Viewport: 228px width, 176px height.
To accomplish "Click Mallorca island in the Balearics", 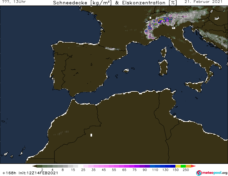I will click(x=126, y=71).
